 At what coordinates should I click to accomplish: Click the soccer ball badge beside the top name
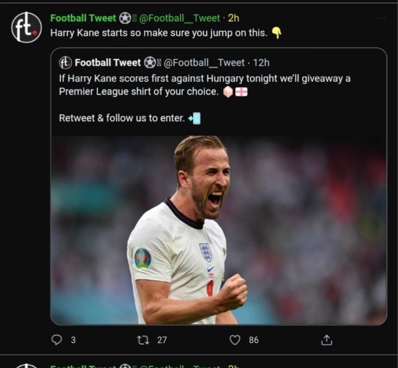tap(125, 18)
